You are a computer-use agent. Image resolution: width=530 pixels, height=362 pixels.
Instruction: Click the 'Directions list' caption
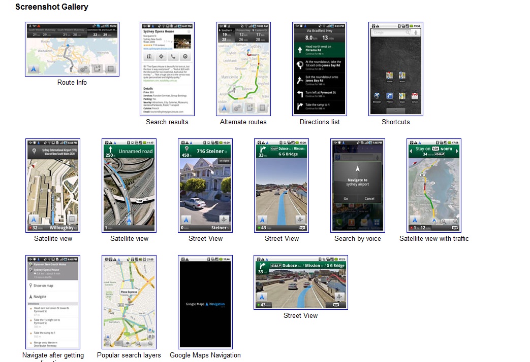320,122
